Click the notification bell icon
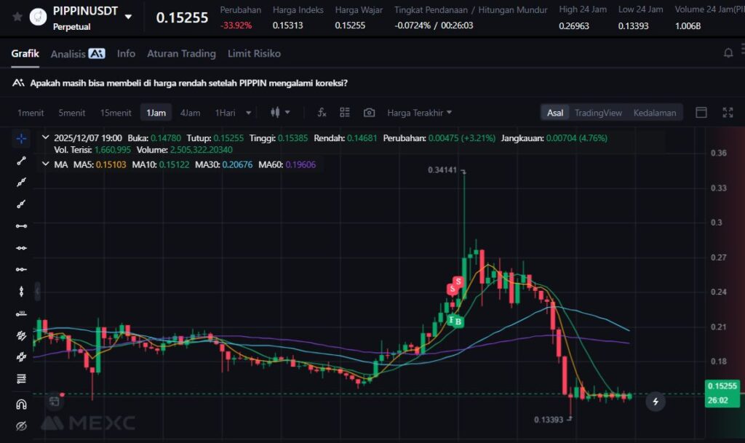 coord(728,53)
